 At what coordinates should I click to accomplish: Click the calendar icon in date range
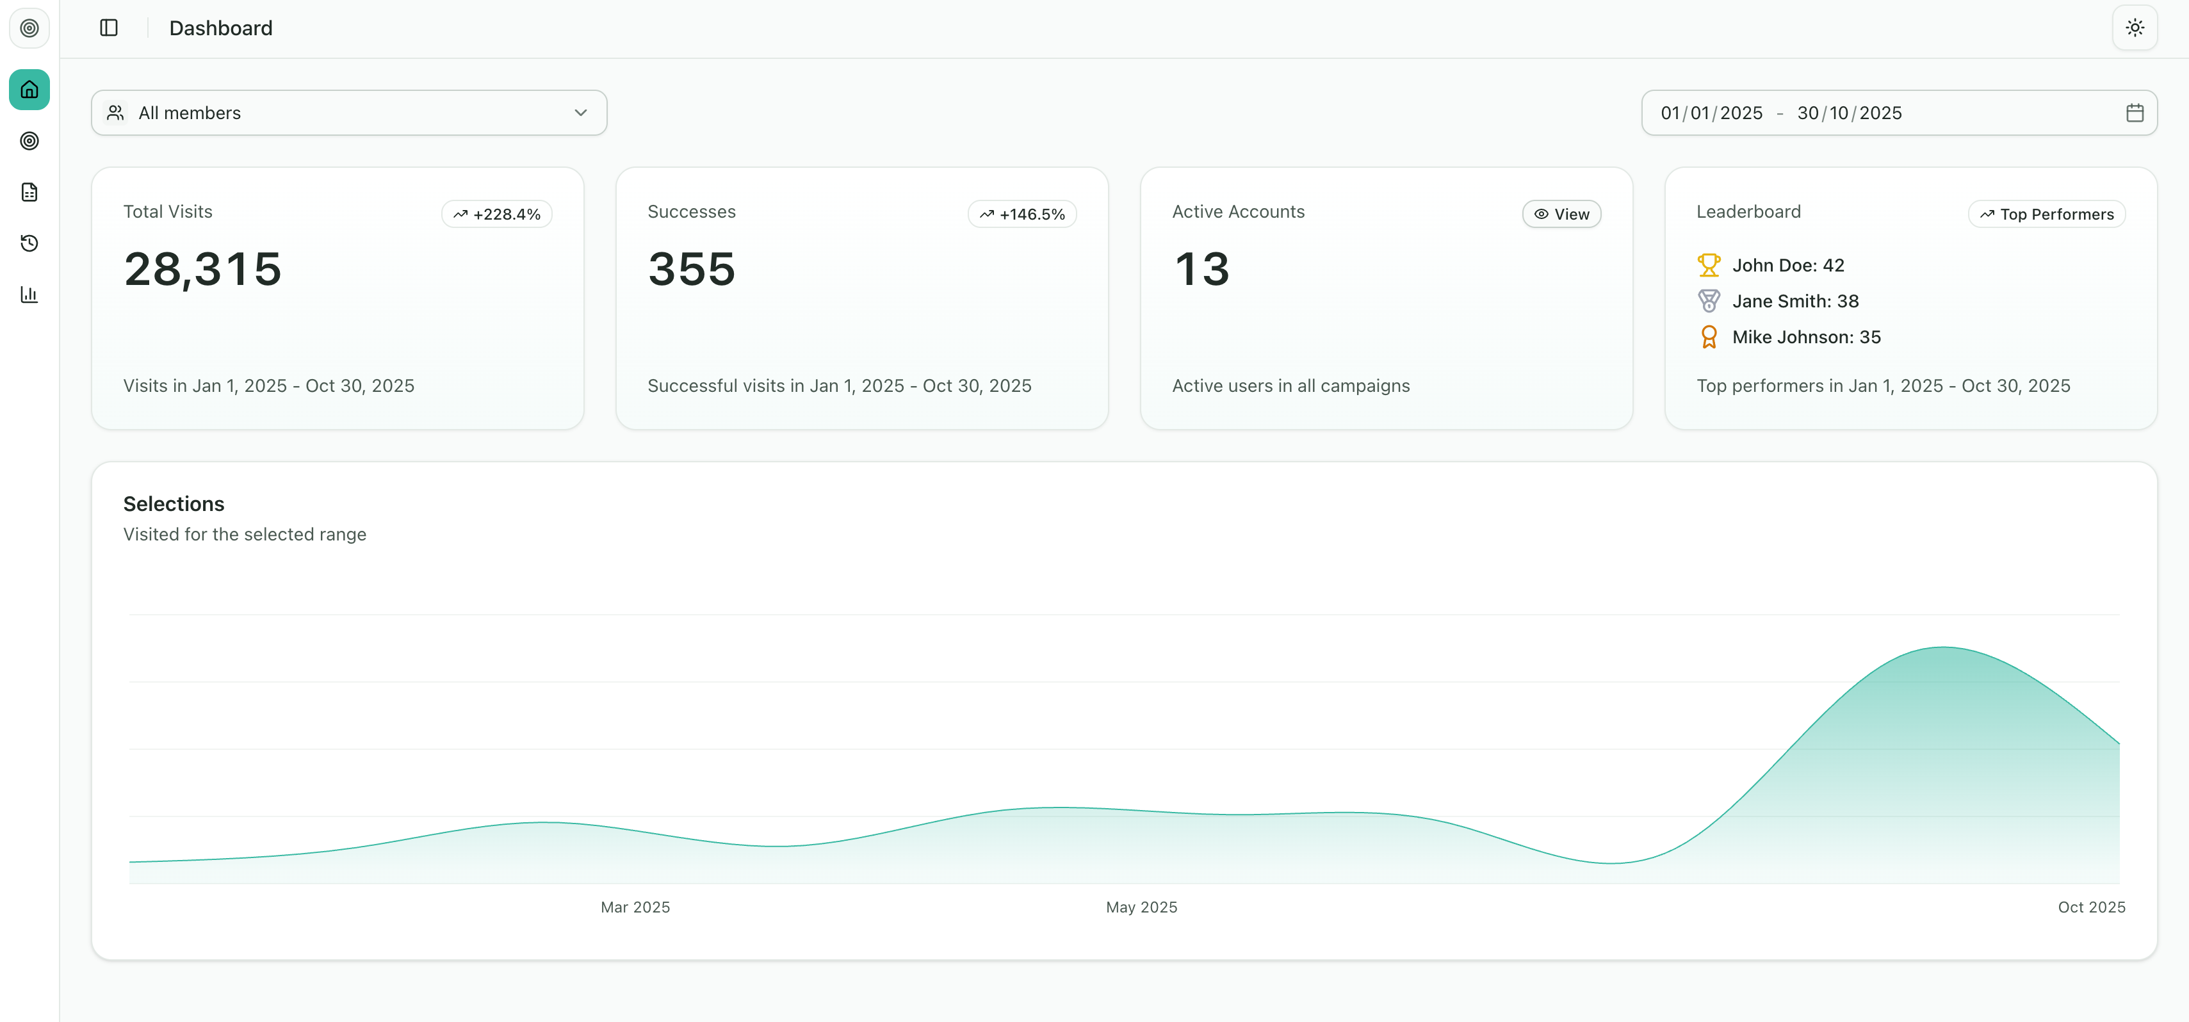click(2134, 113)
